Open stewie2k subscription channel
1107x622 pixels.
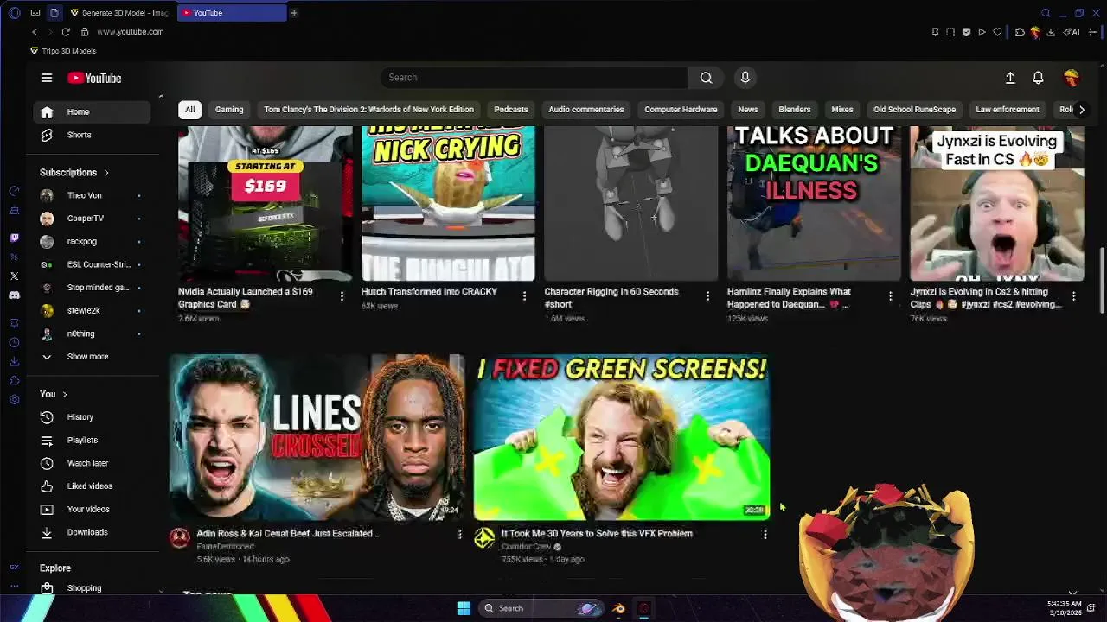pyautogui.click(x=93, y=311)
